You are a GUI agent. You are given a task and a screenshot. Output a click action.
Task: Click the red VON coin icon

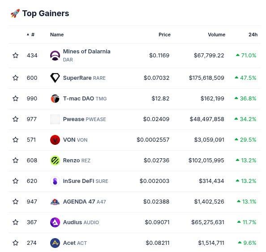[x=55, y=140]
